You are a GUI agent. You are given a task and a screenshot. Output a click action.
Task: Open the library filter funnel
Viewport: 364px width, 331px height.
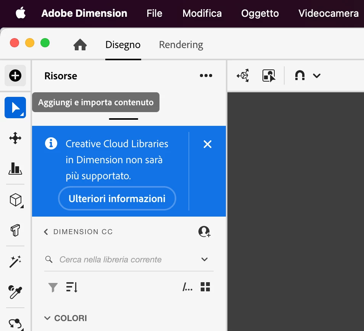coord(53,287)
